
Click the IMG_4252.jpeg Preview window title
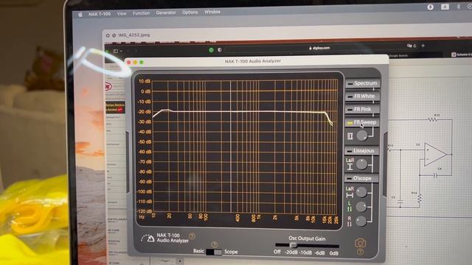tap(134, 35)
